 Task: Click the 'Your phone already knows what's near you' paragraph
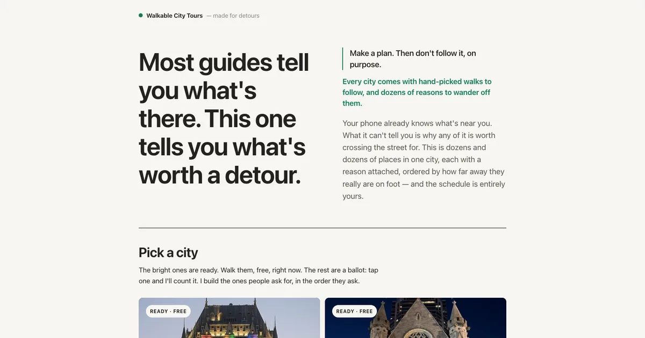(x=424, y=159)
